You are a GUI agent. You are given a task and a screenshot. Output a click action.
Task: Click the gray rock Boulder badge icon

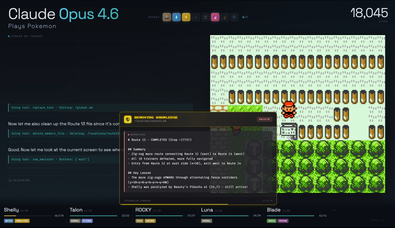click(167, 17)
